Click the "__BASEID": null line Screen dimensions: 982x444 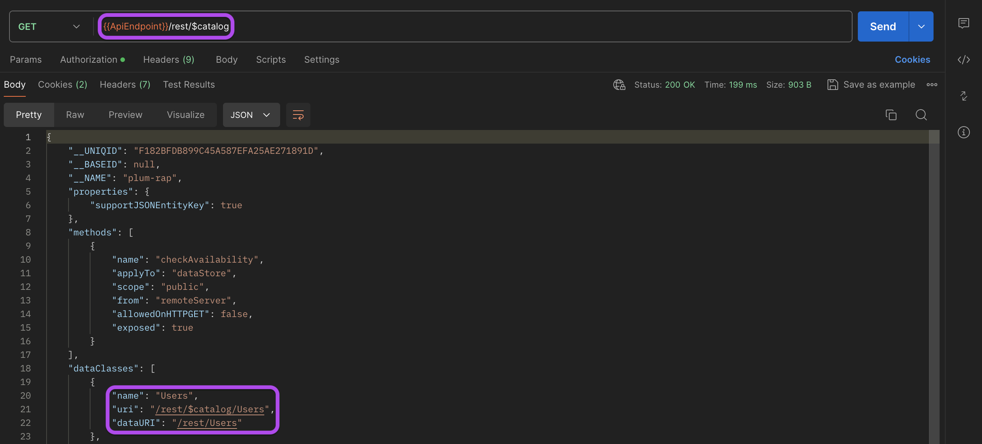pyautogui.click(x=114, y=164)
